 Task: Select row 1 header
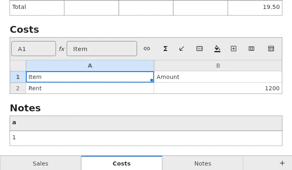[x=18, y=77]
